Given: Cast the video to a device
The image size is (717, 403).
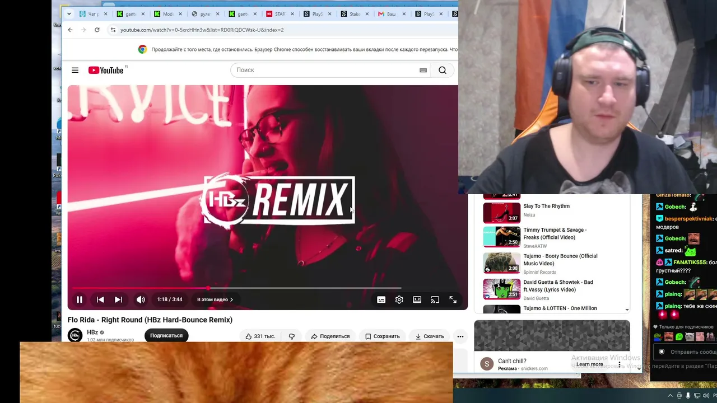Looking at the screenshot, I should [x=435, y=299].
